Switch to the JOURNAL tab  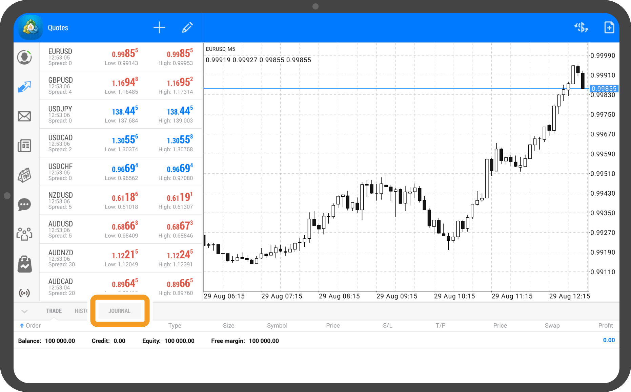click(119, 311)
